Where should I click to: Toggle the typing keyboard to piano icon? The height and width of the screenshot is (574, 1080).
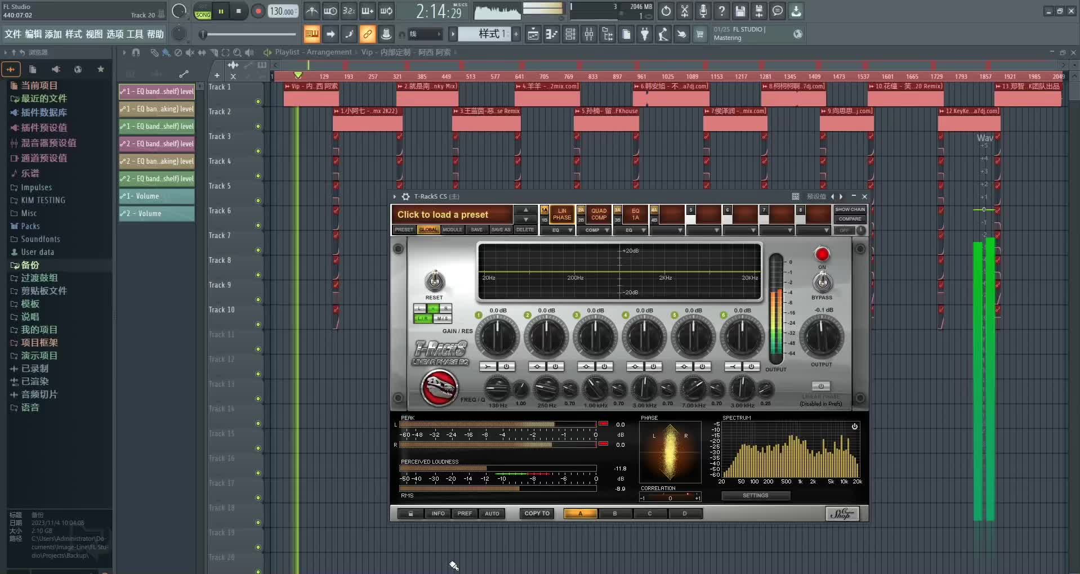(311, 34)
